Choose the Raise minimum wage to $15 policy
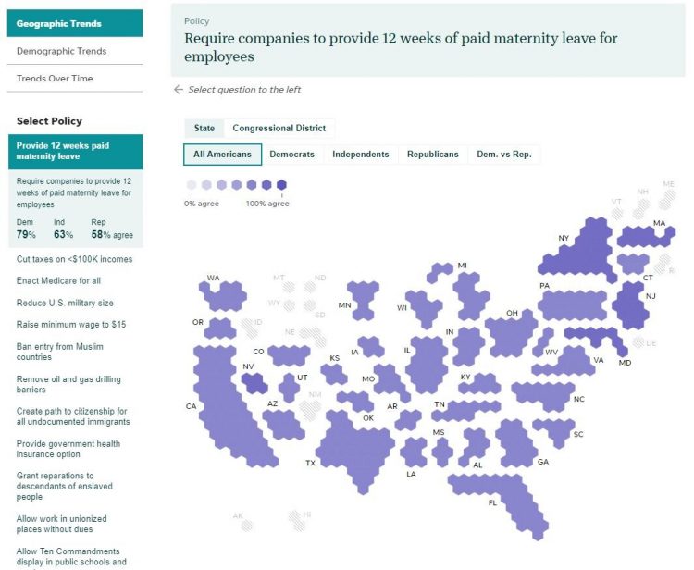 click(x=71, y=325)
